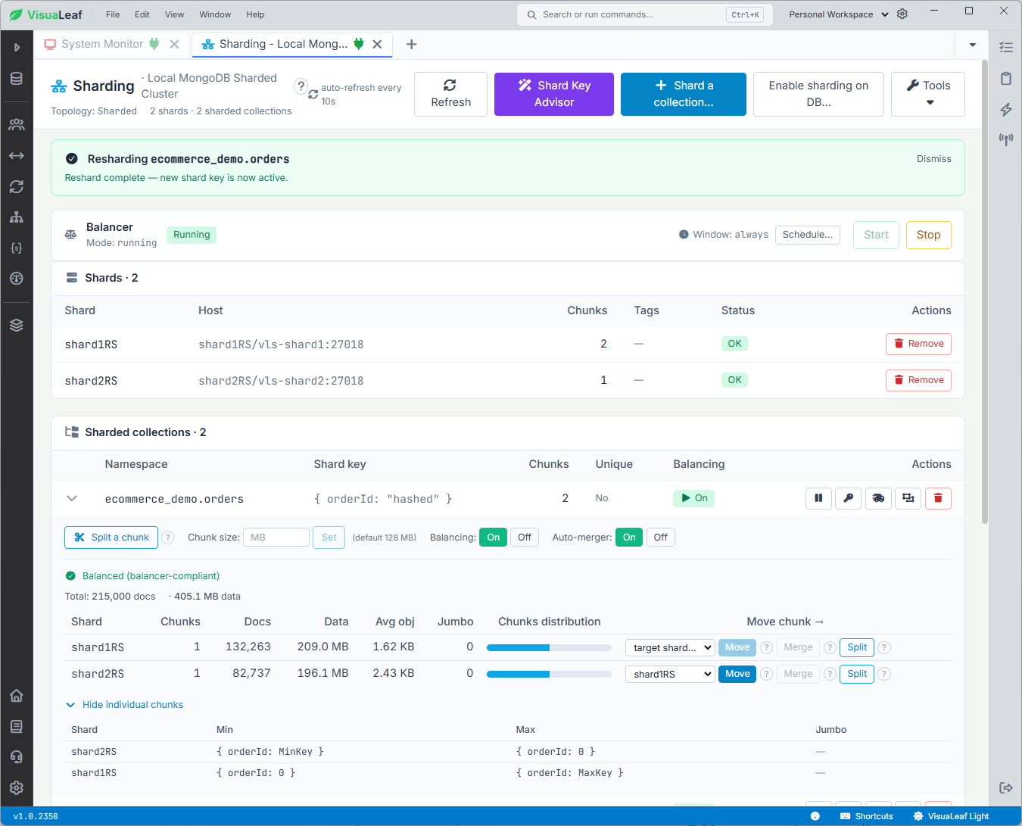Turn Auto-merger Off
The width and height of the screenshot is (1022, 826).
[x=661, y=538]
